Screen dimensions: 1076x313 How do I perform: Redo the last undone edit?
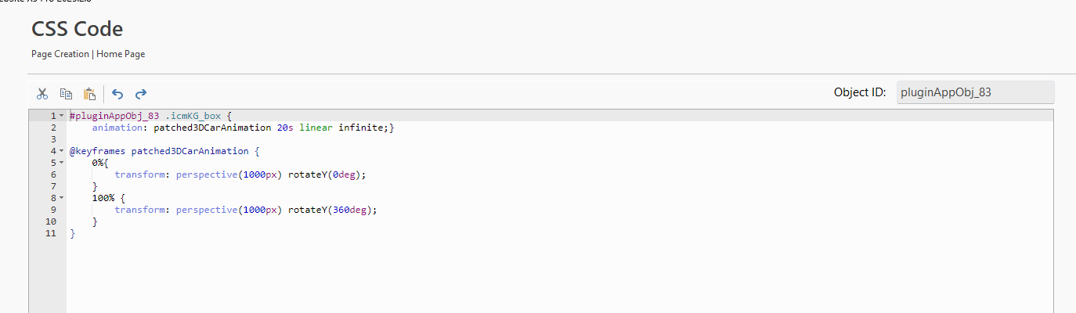coord(141,94)
